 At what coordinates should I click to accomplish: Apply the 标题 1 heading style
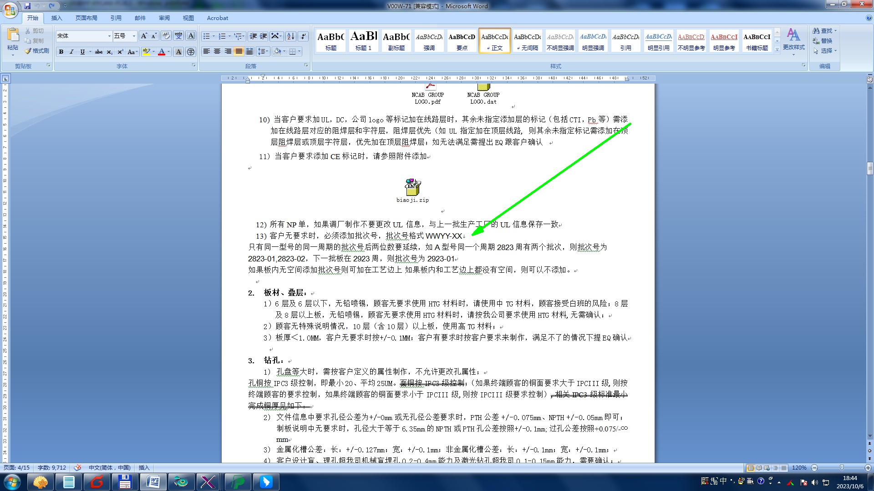pyautogui.click(x=364, y=40)
